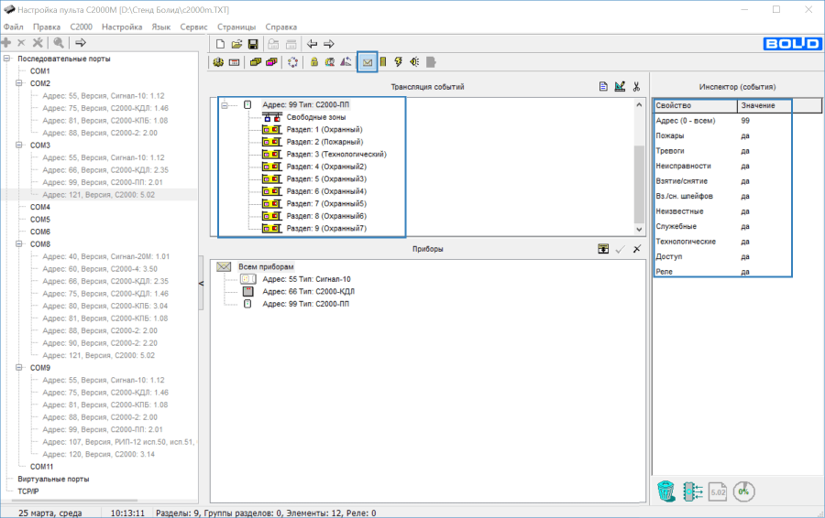This screenshot has width=825, height=518.
Task: Click да value in Пожары row
Action: pos(745,135)
